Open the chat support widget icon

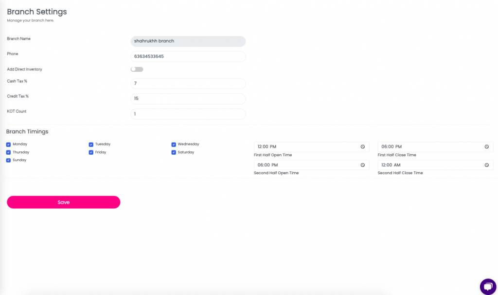[x=487, y=286]
